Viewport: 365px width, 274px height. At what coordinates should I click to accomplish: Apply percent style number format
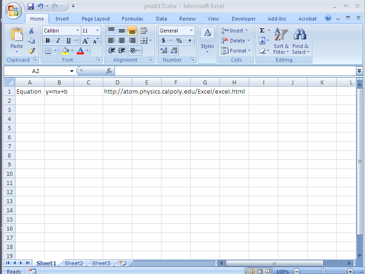point(179,41)
